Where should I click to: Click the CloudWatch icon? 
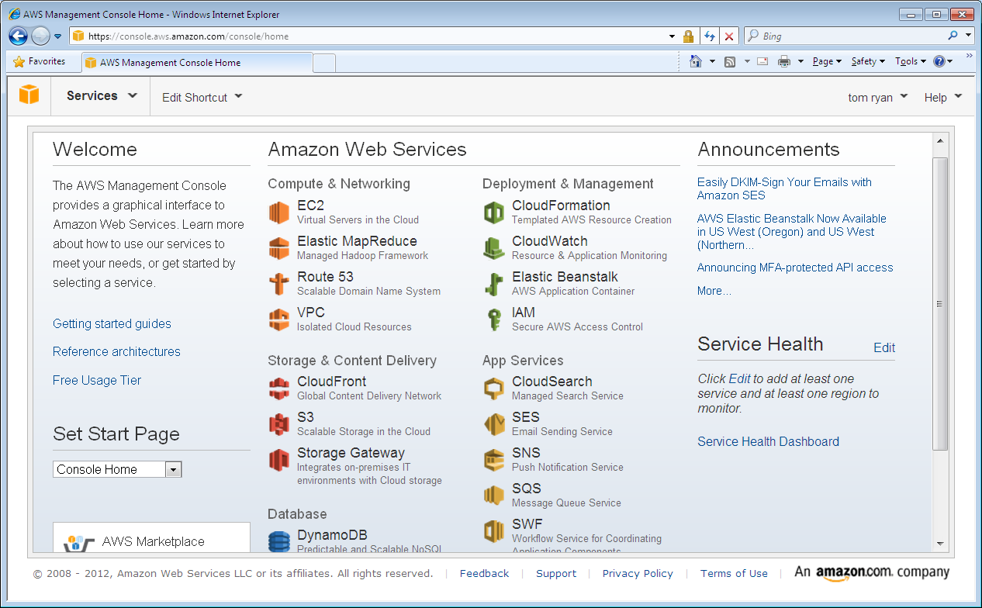click(494, 248)
